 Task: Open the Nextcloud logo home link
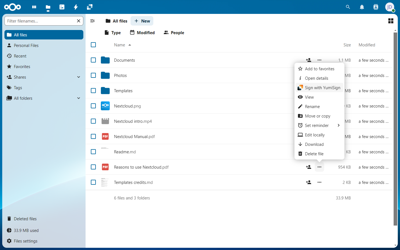[x=12, y=7]
